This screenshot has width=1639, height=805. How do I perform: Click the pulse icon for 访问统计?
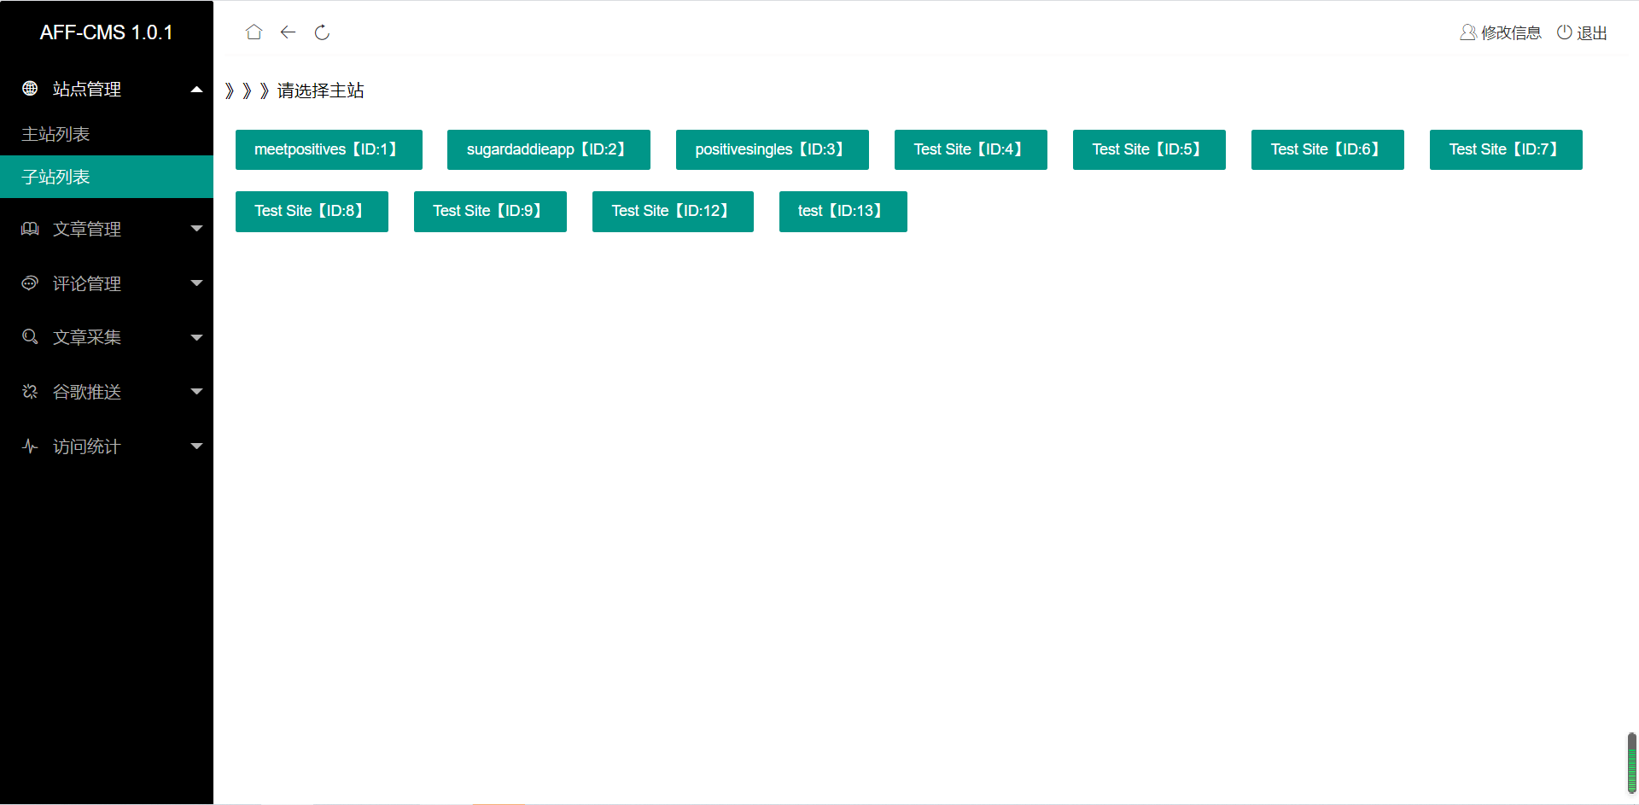click(30, 446)
